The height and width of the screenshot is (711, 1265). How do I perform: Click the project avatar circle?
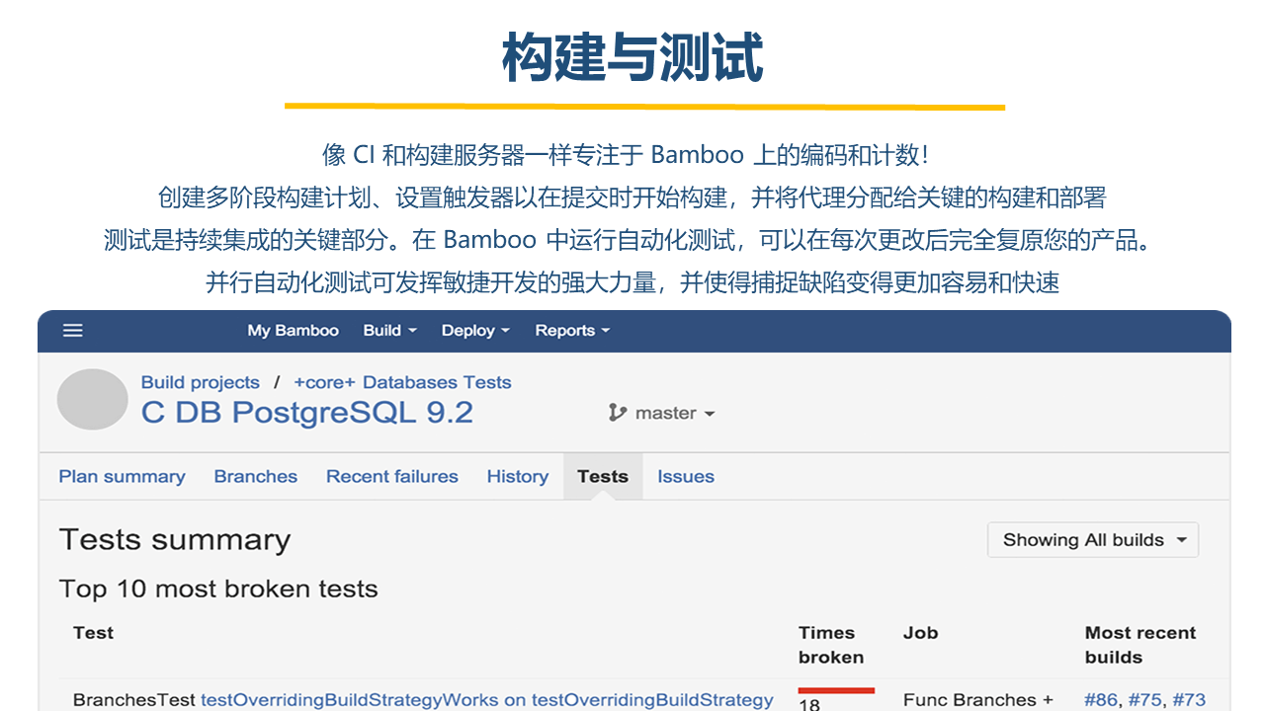[93, 399]
